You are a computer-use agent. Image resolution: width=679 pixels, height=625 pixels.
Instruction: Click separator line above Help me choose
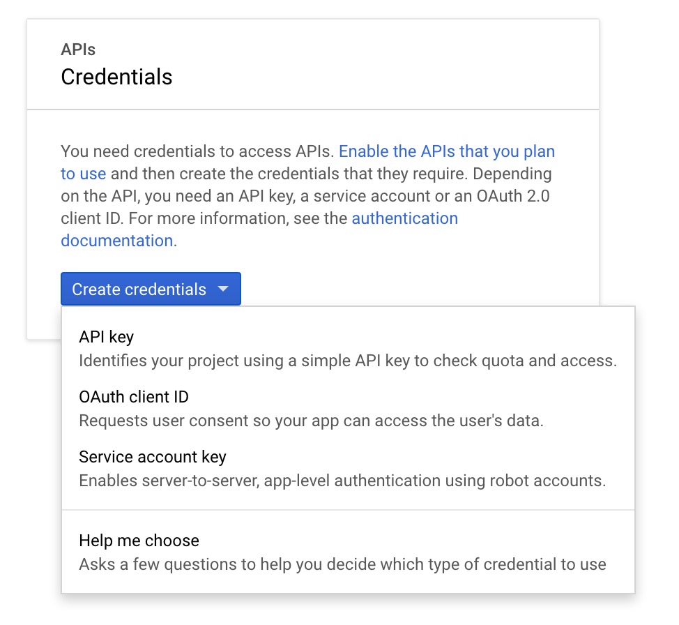coord(348,510)
